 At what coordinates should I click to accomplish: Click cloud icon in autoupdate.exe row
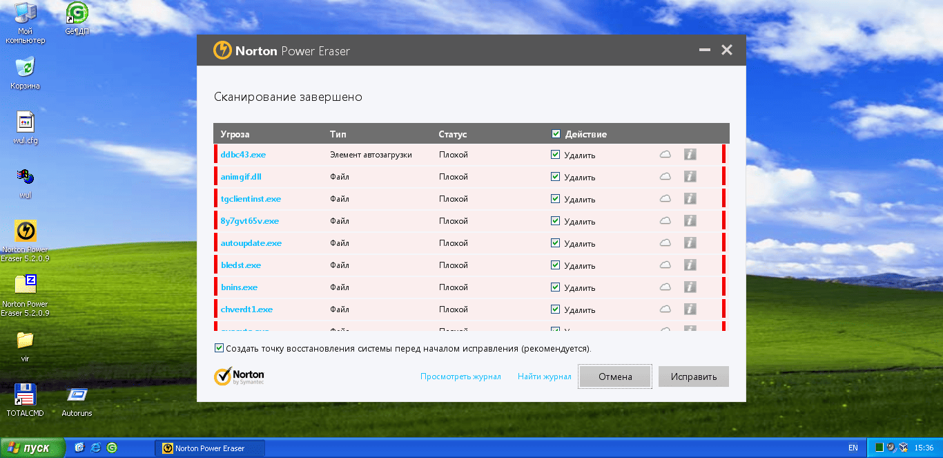[x=665, y=243]
